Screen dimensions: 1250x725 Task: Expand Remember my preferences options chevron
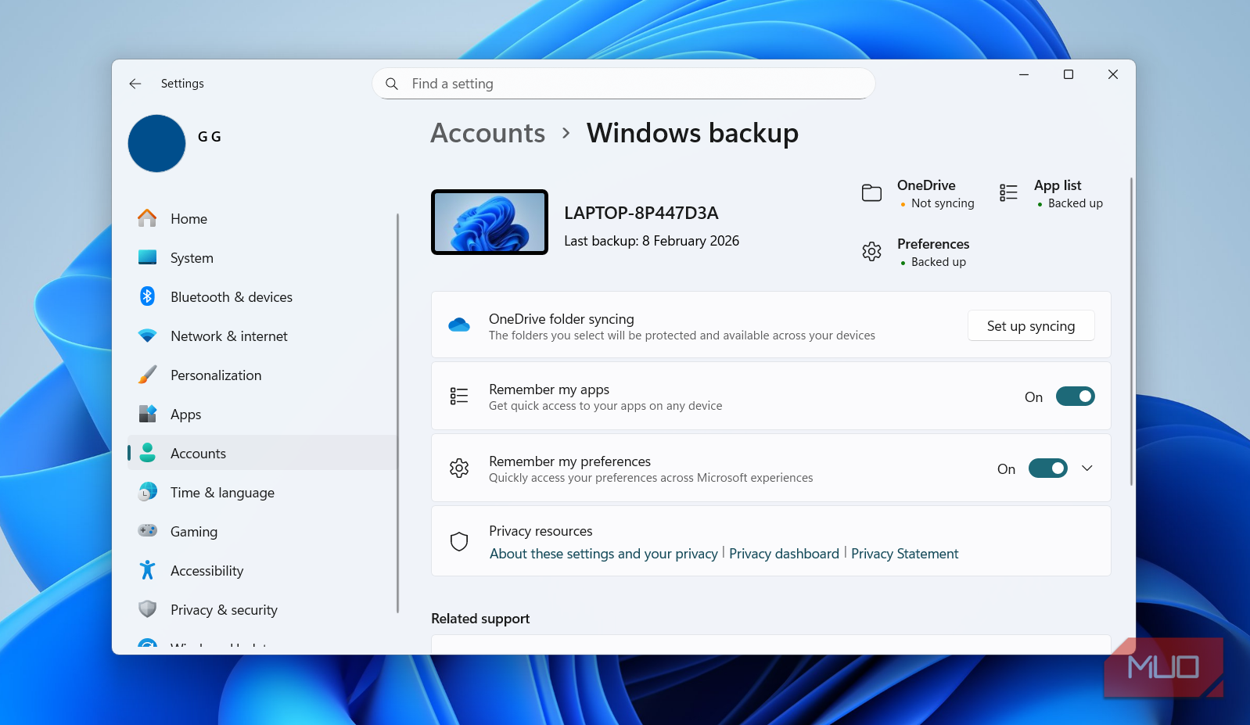[x=1087, y=468]
